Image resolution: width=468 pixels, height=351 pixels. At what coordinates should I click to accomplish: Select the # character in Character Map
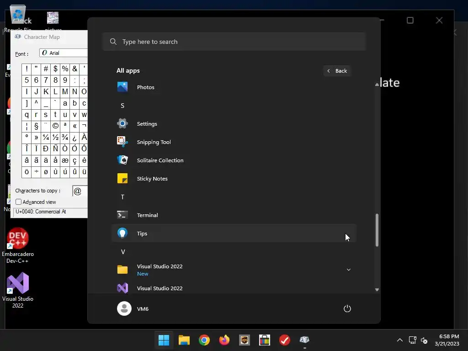46,69
